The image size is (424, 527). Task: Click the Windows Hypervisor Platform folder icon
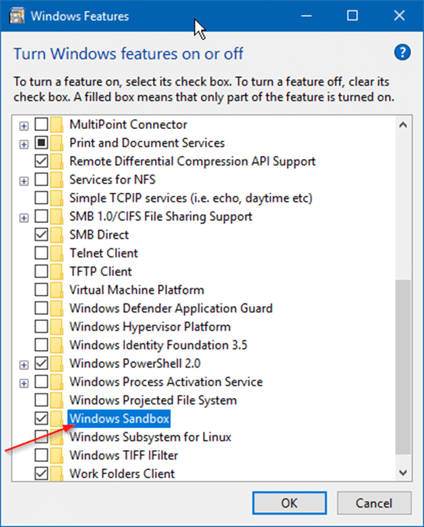(57, 327)
